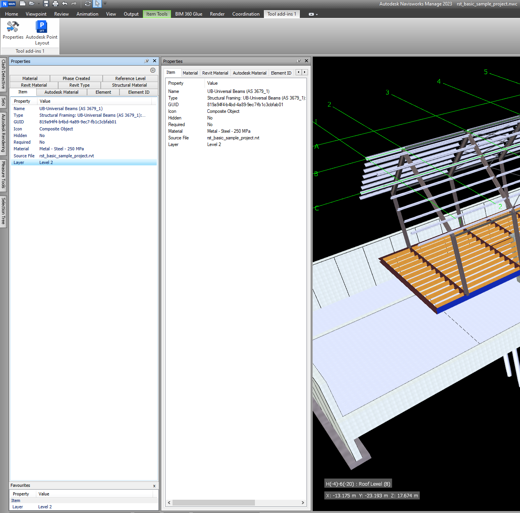Click the Print icon in quick access toolbar
The image size is (520, 513).
pyautogui.click(x=55, y=4)
